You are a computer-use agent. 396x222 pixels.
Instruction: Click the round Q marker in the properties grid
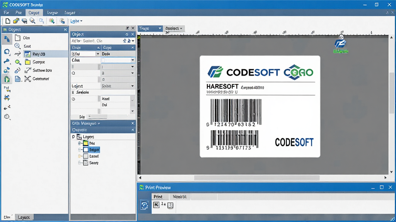[73, 73]
